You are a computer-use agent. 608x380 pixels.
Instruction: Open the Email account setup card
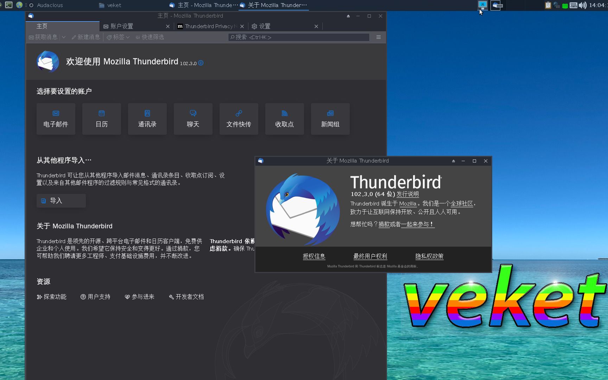[x=56, y=119]
